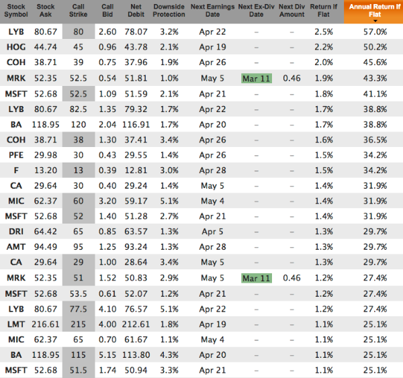Image resolution: width=403 pixels, height=378 pixels.
Task: Click 0.46 dividend amount in MRK 52.5 row
Action: pos(292,79)
